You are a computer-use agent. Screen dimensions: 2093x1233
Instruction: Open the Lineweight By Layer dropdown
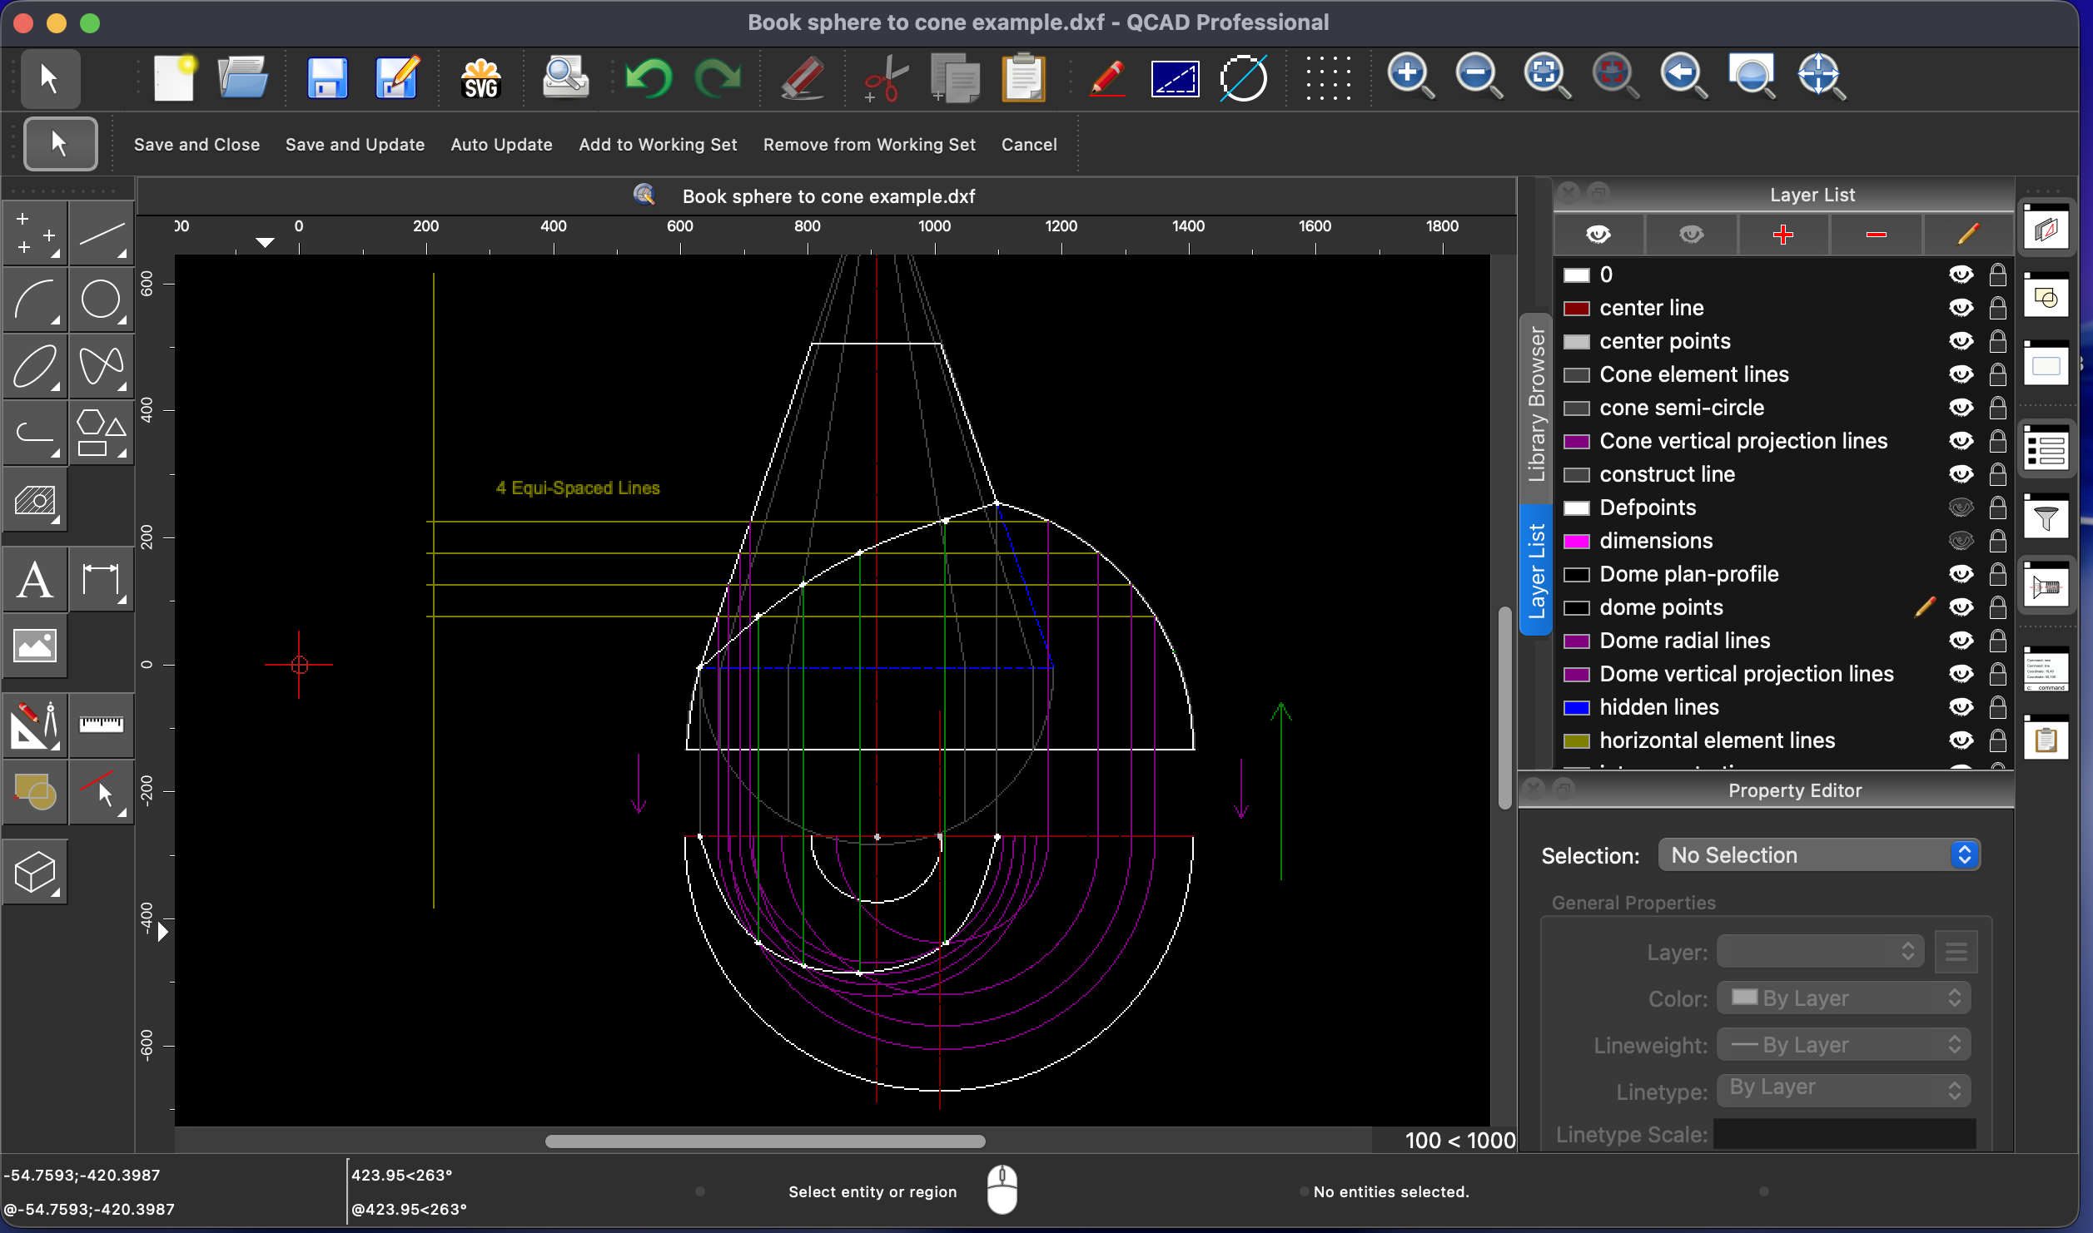(1843, 1045)
